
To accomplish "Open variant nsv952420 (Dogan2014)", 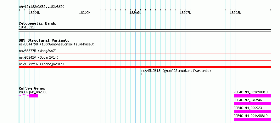I will pyautogui.click(x=39, y=57).
